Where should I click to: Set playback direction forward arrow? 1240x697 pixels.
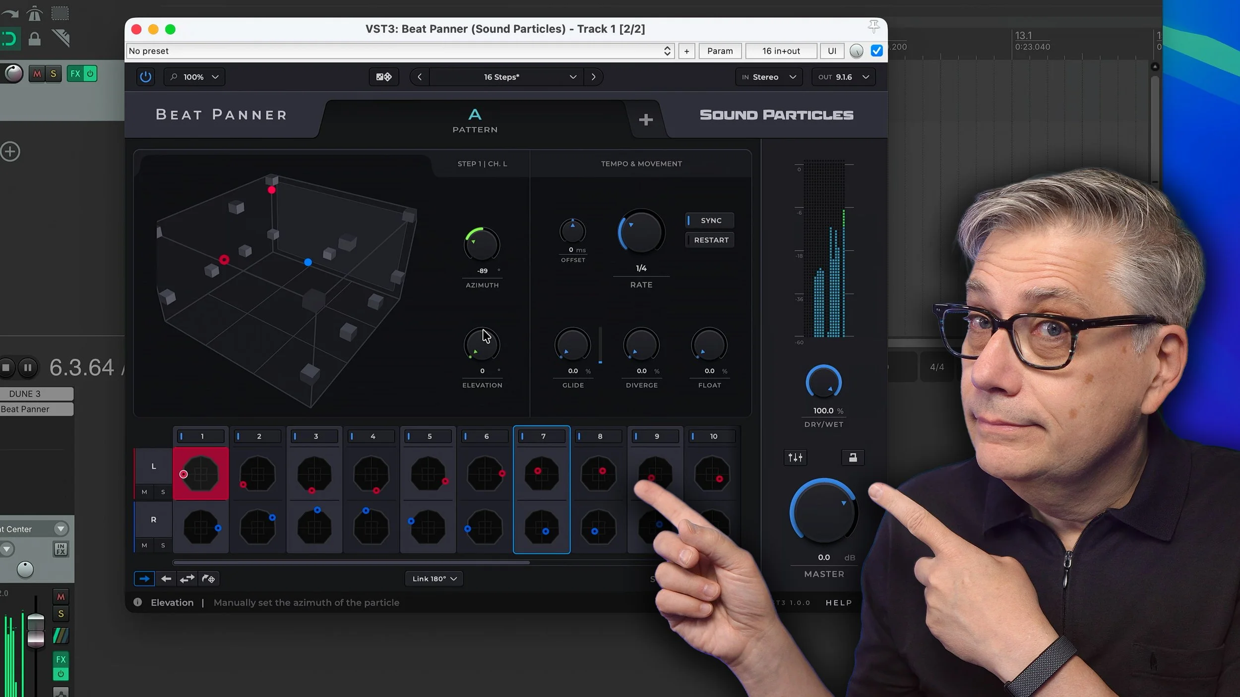click(x=144, y=579)
